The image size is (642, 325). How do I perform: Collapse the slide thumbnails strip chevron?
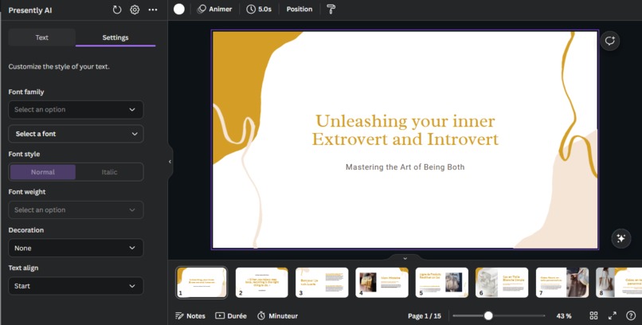tap(405, 258)
